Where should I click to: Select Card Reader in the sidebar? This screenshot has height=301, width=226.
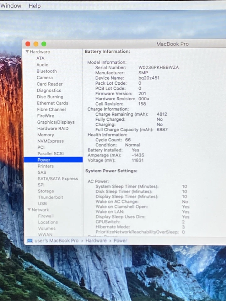pyautogui.click(x=50, y=84)
